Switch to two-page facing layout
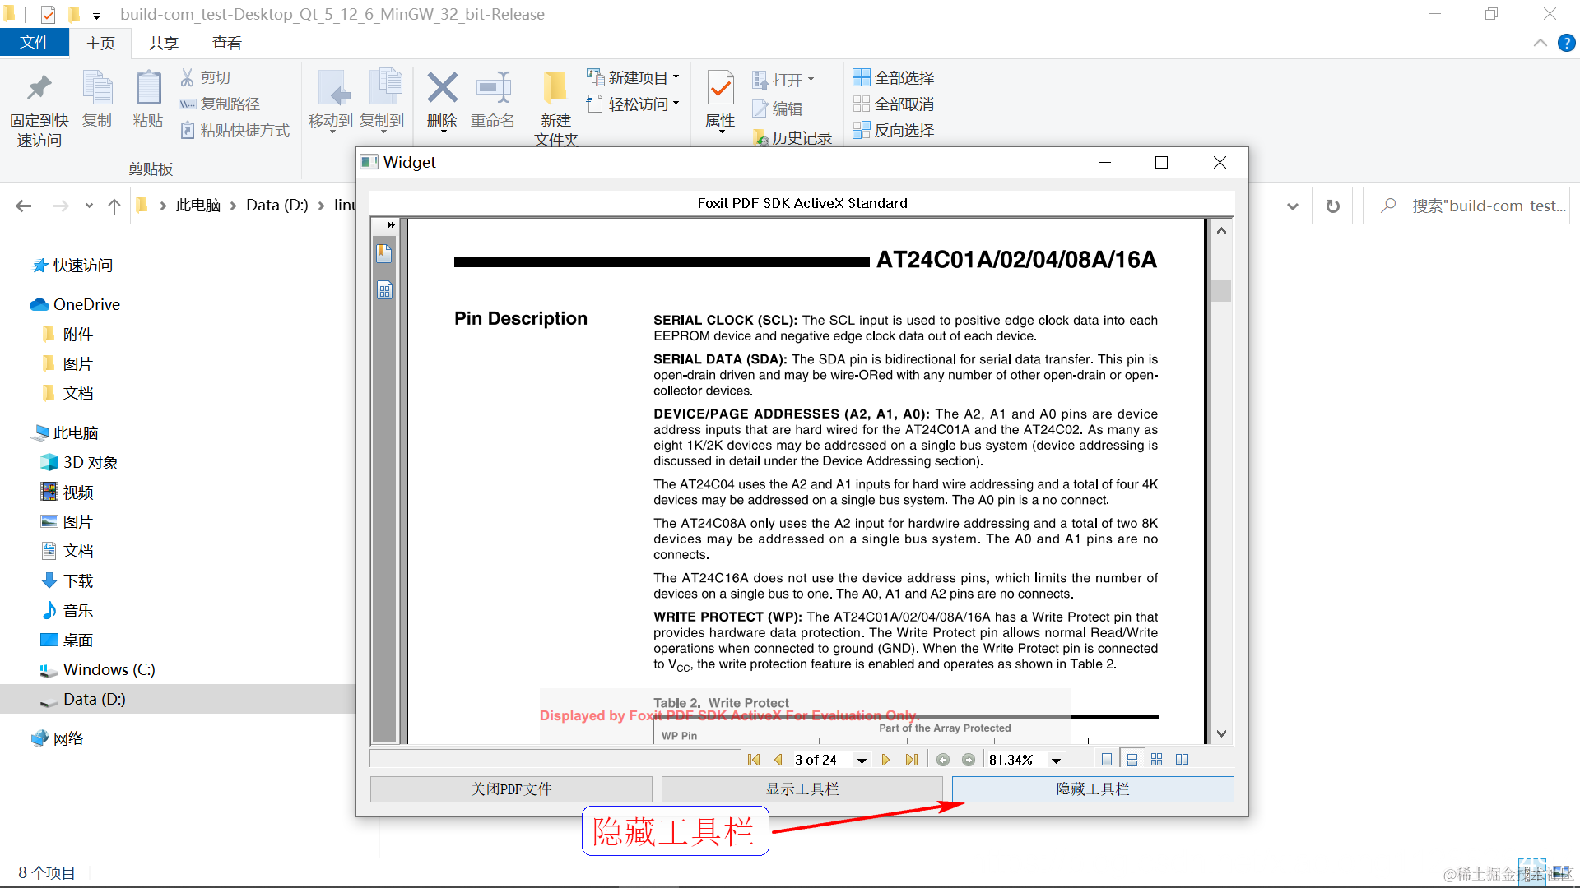Screen dimensions: 1580x888 1182,760
